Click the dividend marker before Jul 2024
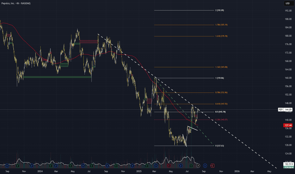 coord(83,166)
